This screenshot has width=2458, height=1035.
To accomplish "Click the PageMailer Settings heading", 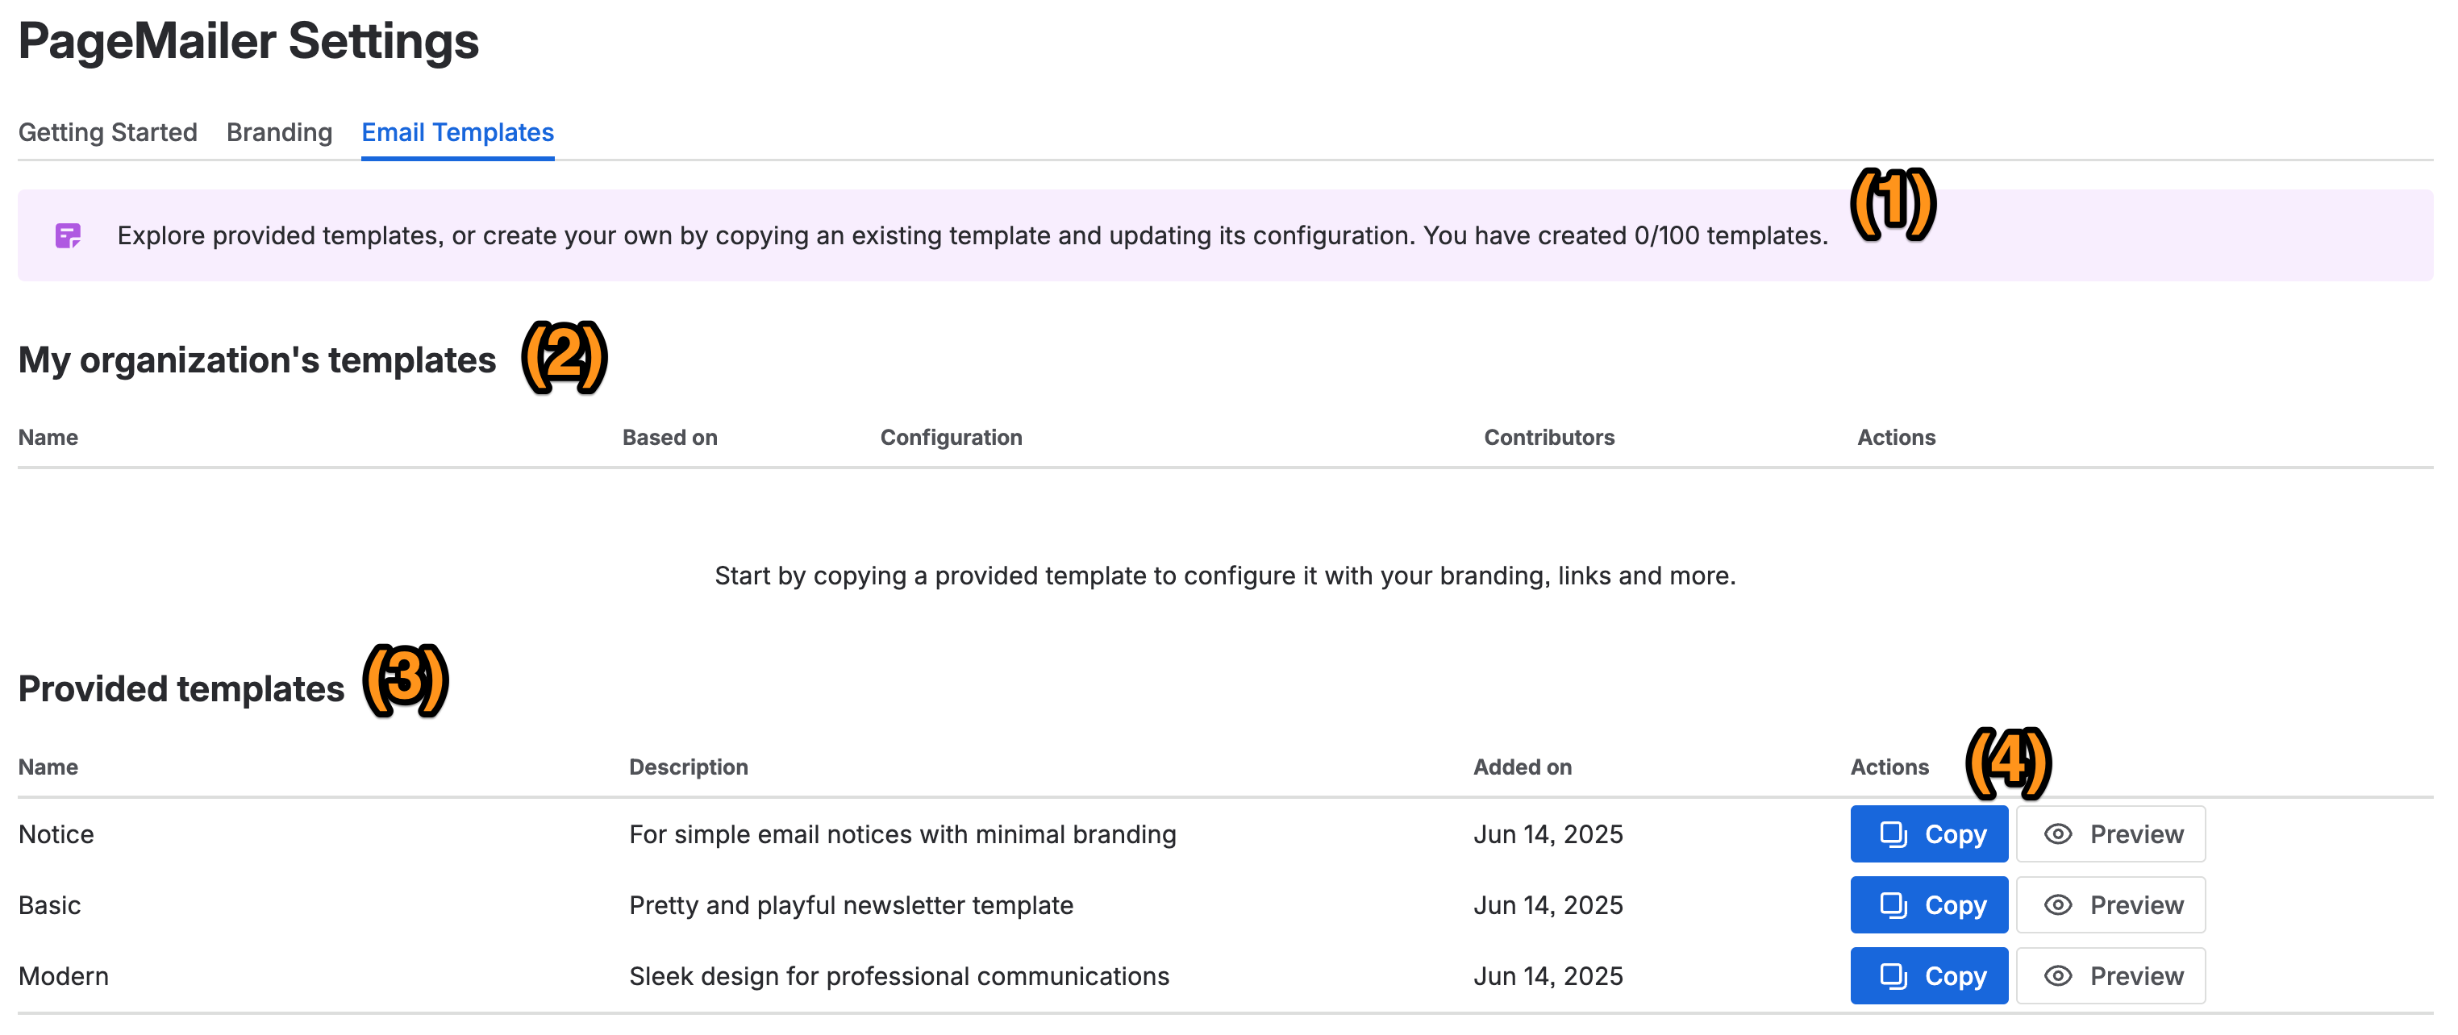I will [x=248, y=42].
